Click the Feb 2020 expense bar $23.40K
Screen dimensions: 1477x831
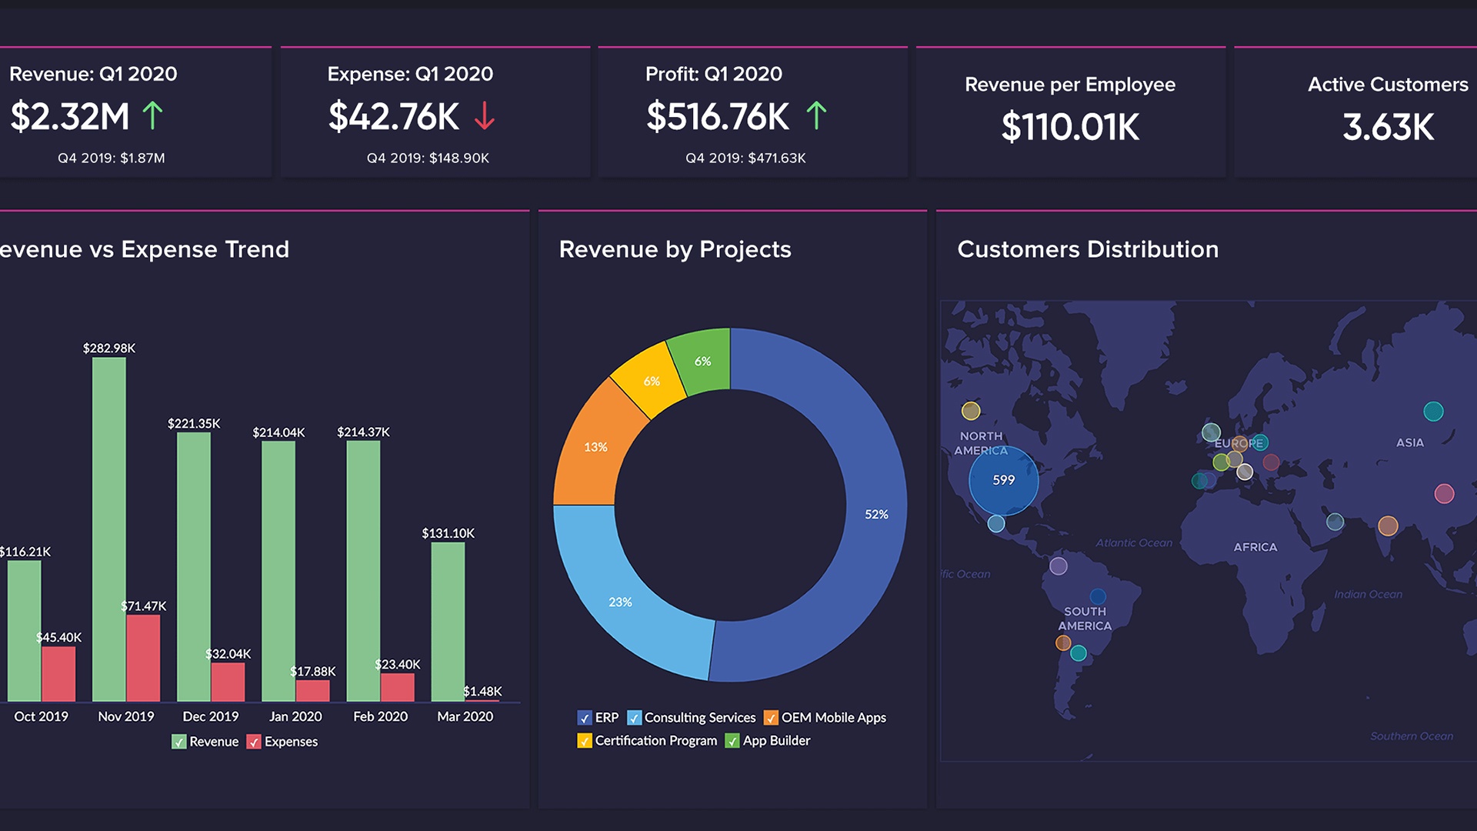(x=397, y=687)
